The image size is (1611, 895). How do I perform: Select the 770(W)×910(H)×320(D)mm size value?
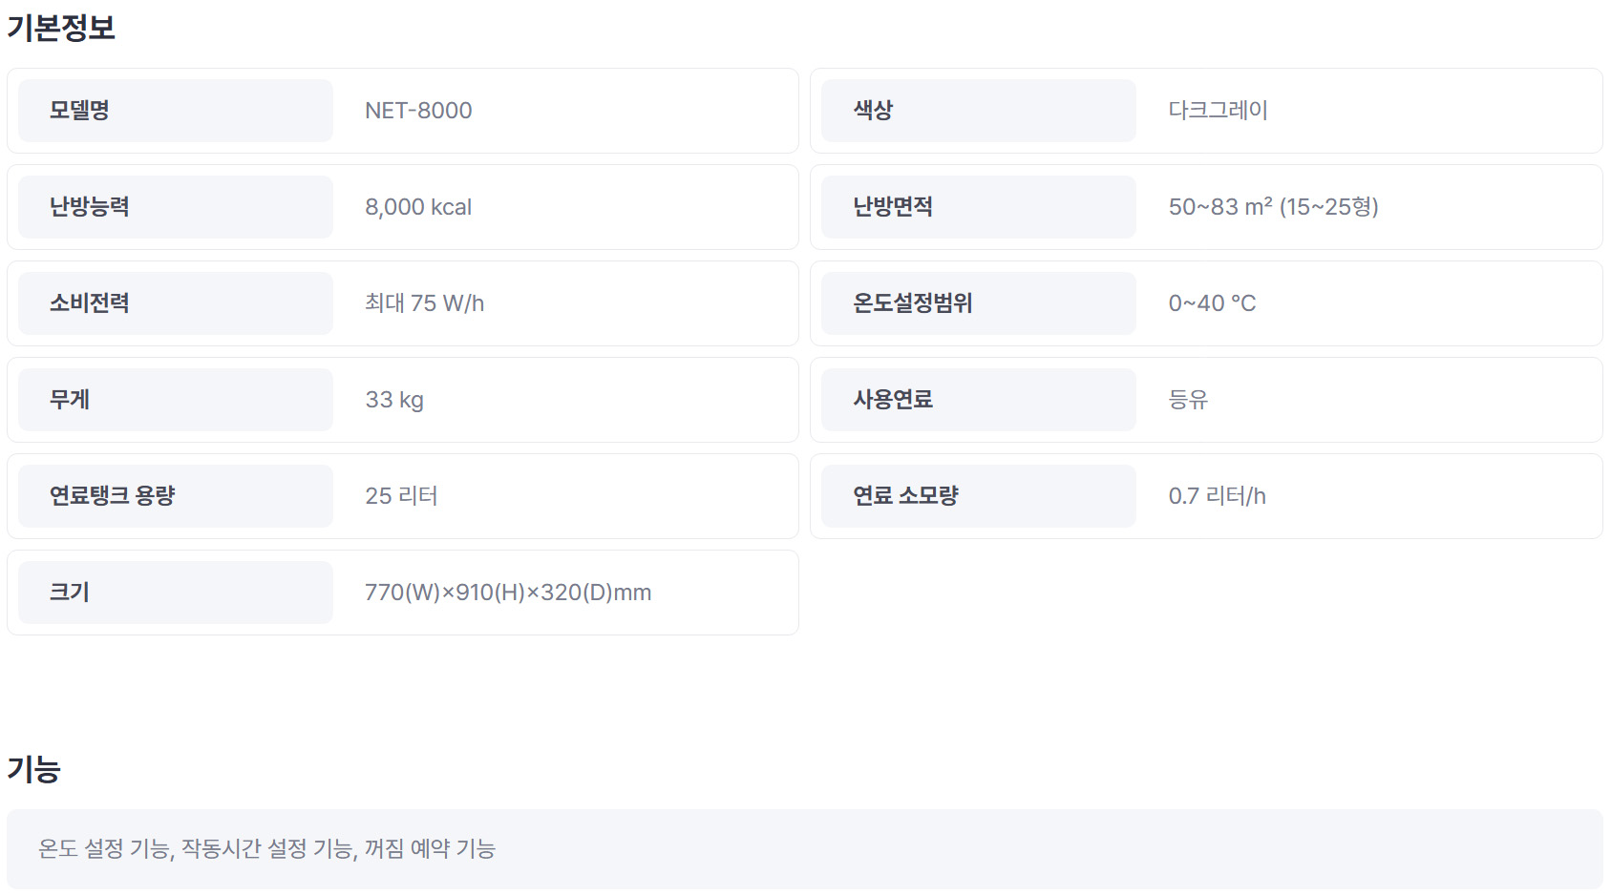pos(508,593)
